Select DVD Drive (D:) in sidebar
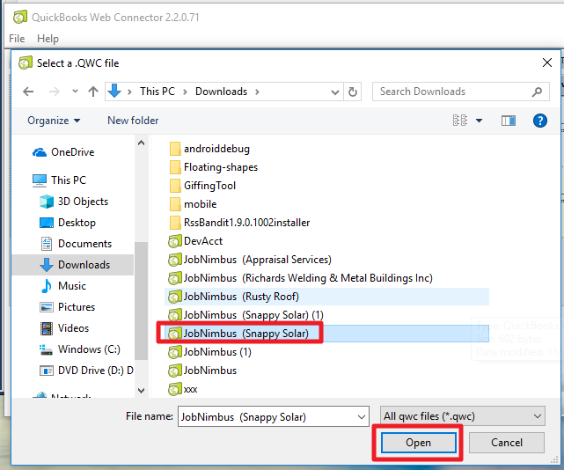Screen dimensions: 564x470 [x=86, y=371]
